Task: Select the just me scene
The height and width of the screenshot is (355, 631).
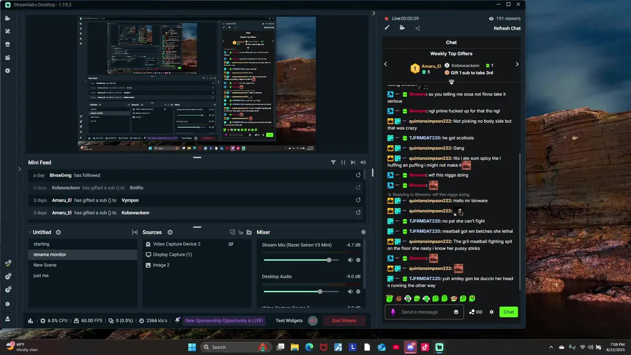Action: pos(82,276)
